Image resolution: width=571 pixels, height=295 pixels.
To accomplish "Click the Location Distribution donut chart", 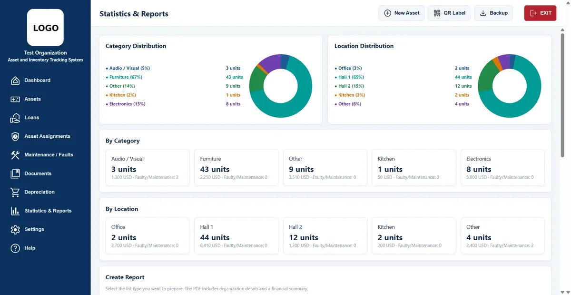I will coord(510,86).
